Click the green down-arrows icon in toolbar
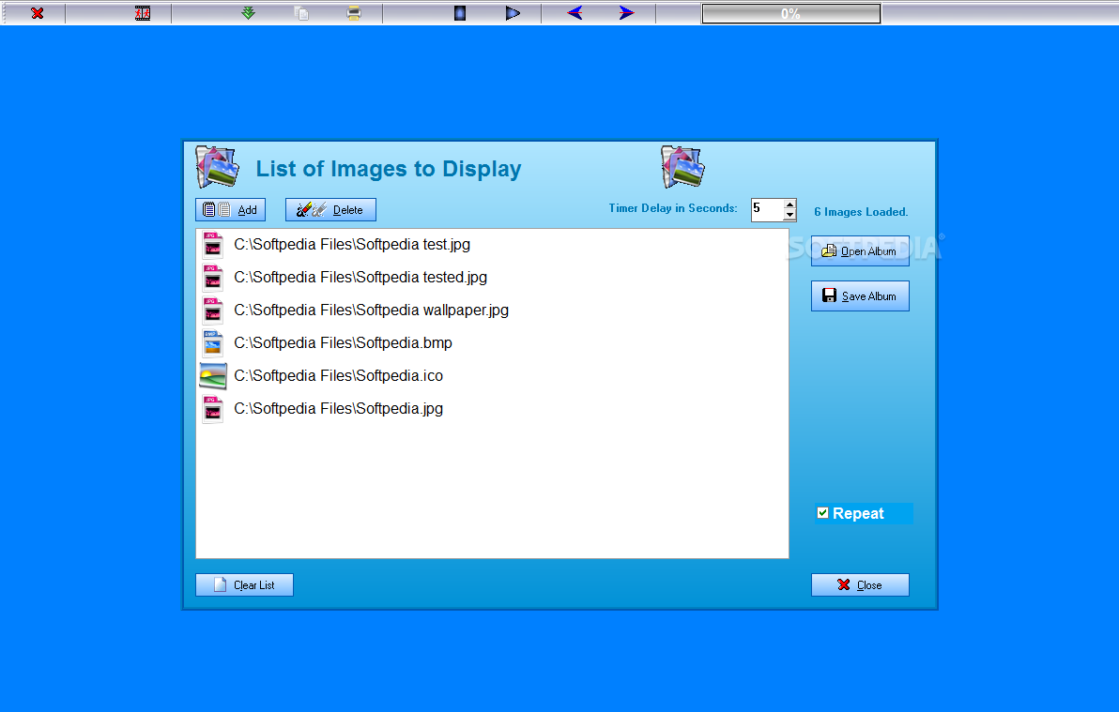This screenshot has height=712, width=1119. (249, 13)
